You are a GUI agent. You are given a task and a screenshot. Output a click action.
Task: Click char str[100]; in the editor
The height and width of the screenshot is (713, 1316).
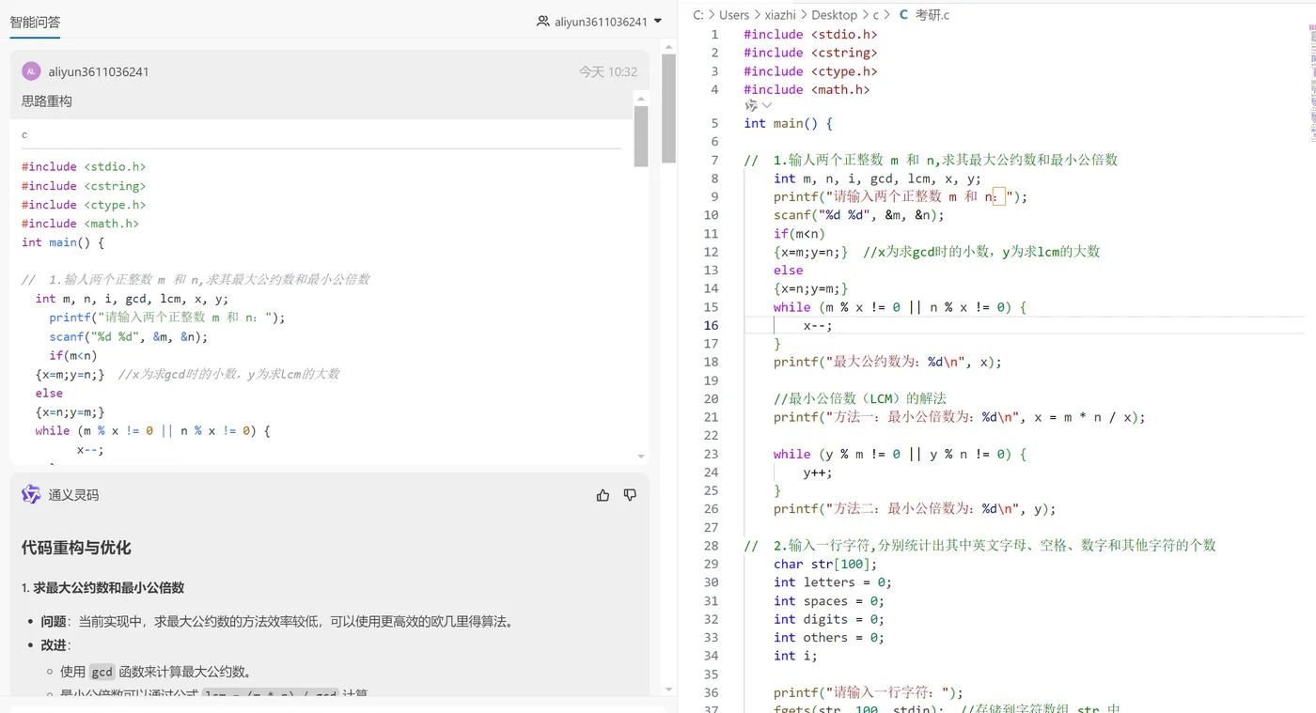pos(825,564)
